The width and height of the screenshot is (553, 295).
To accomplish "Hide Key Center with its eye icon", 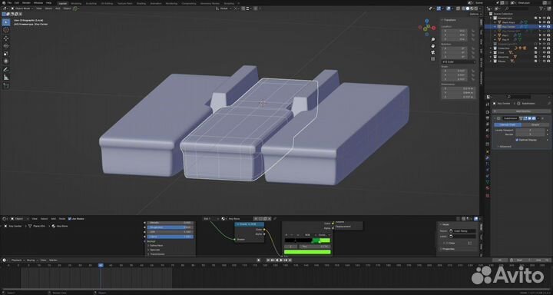I will click(x=545, y=26).
